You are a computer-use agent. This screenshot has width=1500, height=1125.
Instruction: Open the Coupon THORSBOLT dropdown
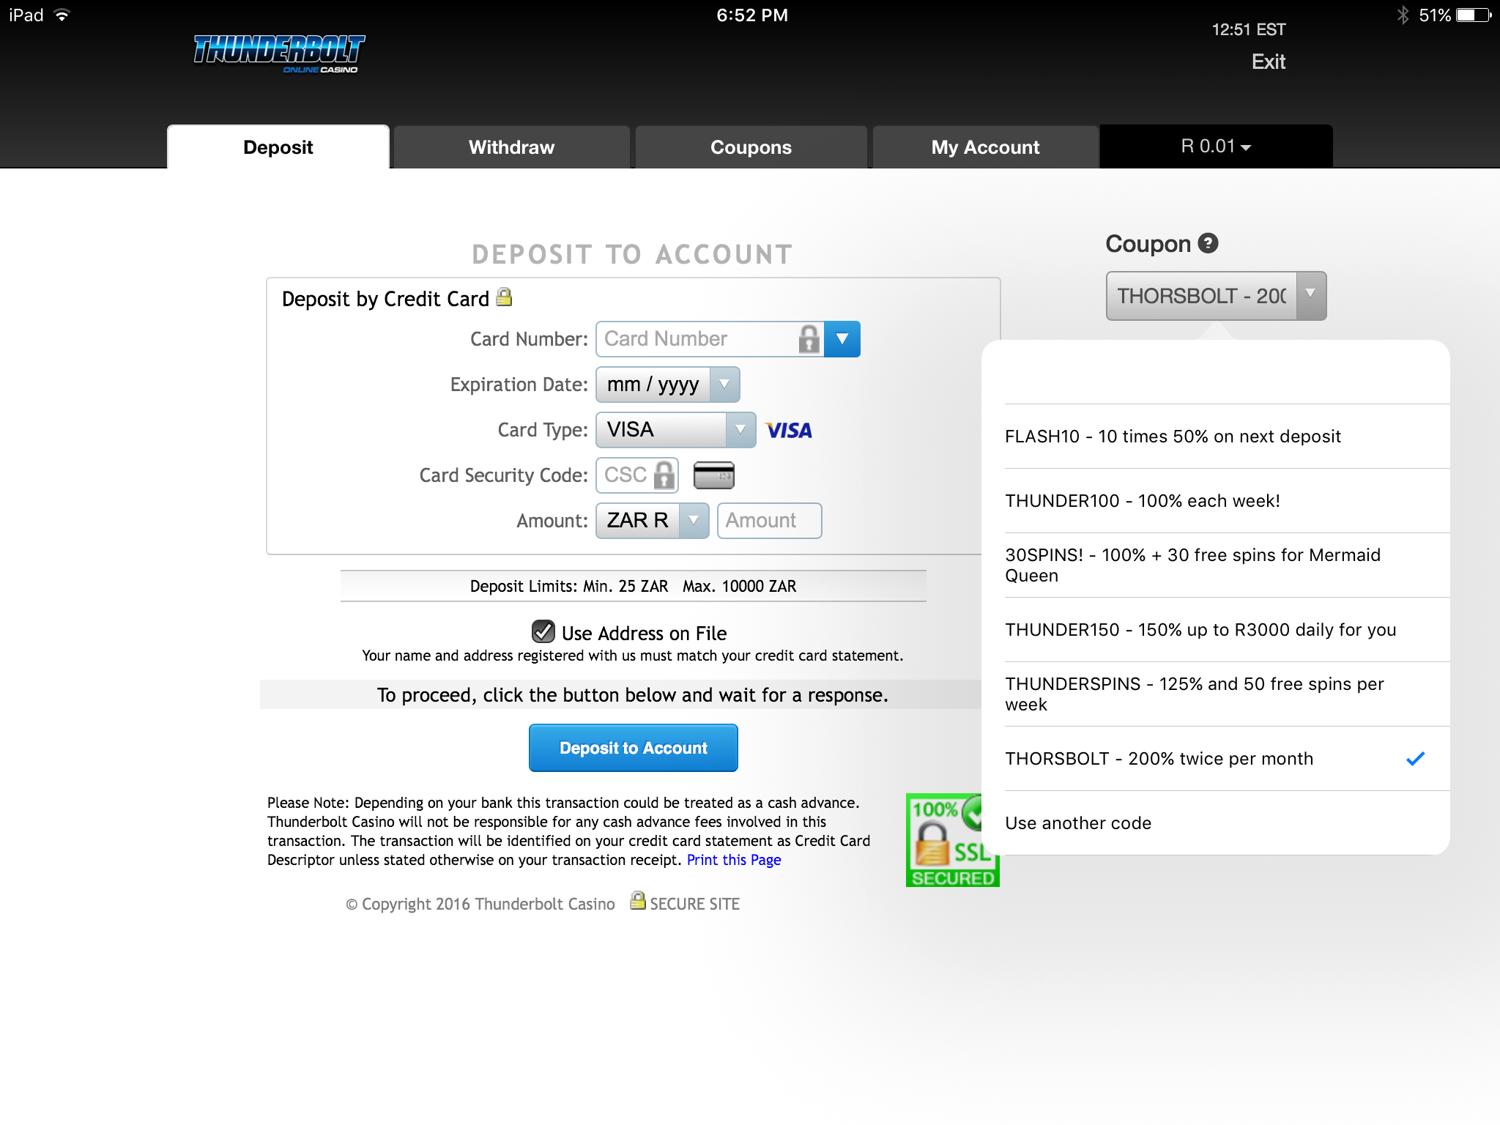pyautogui.click(x=1216, y=296)
